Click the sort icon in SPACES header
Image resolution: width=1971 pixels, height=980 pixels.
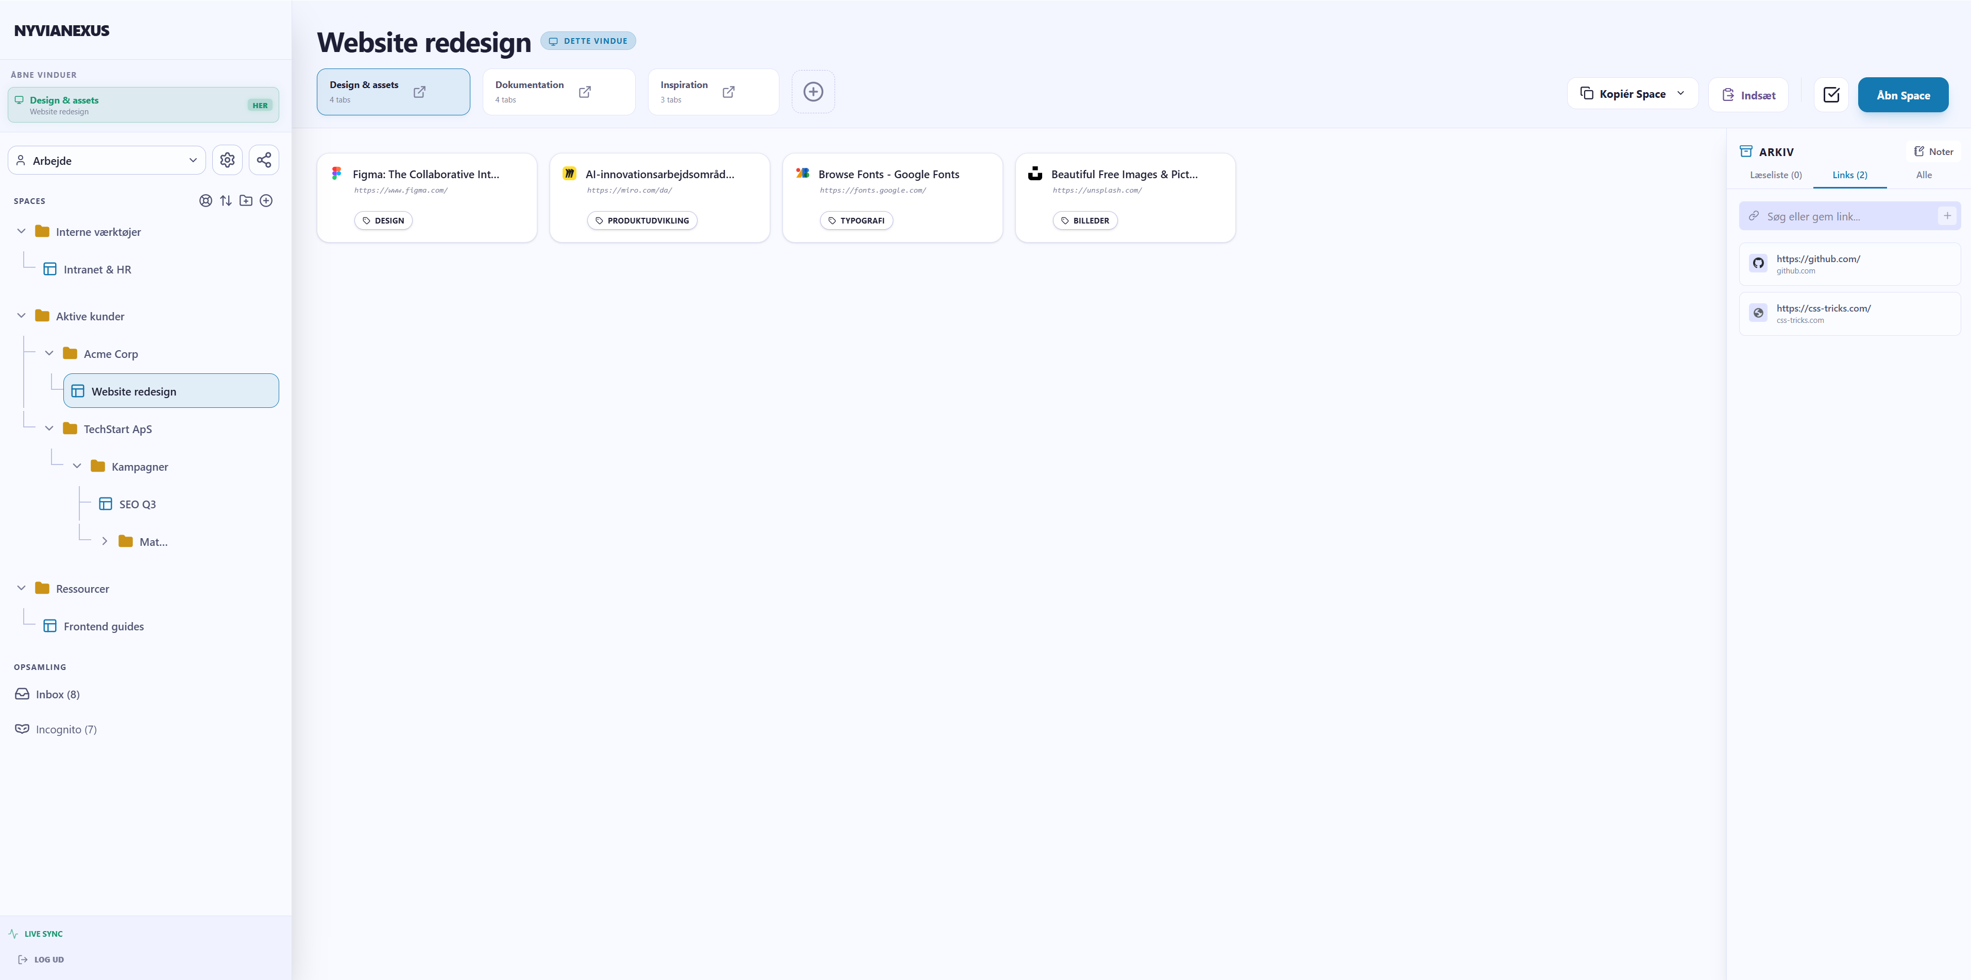pos(226,200)
